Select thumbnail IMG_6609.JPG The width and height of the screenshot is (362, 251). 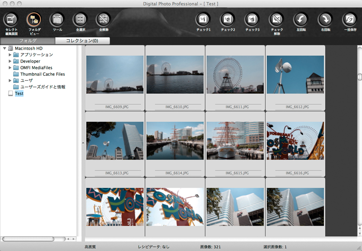(x=115, y=74)
